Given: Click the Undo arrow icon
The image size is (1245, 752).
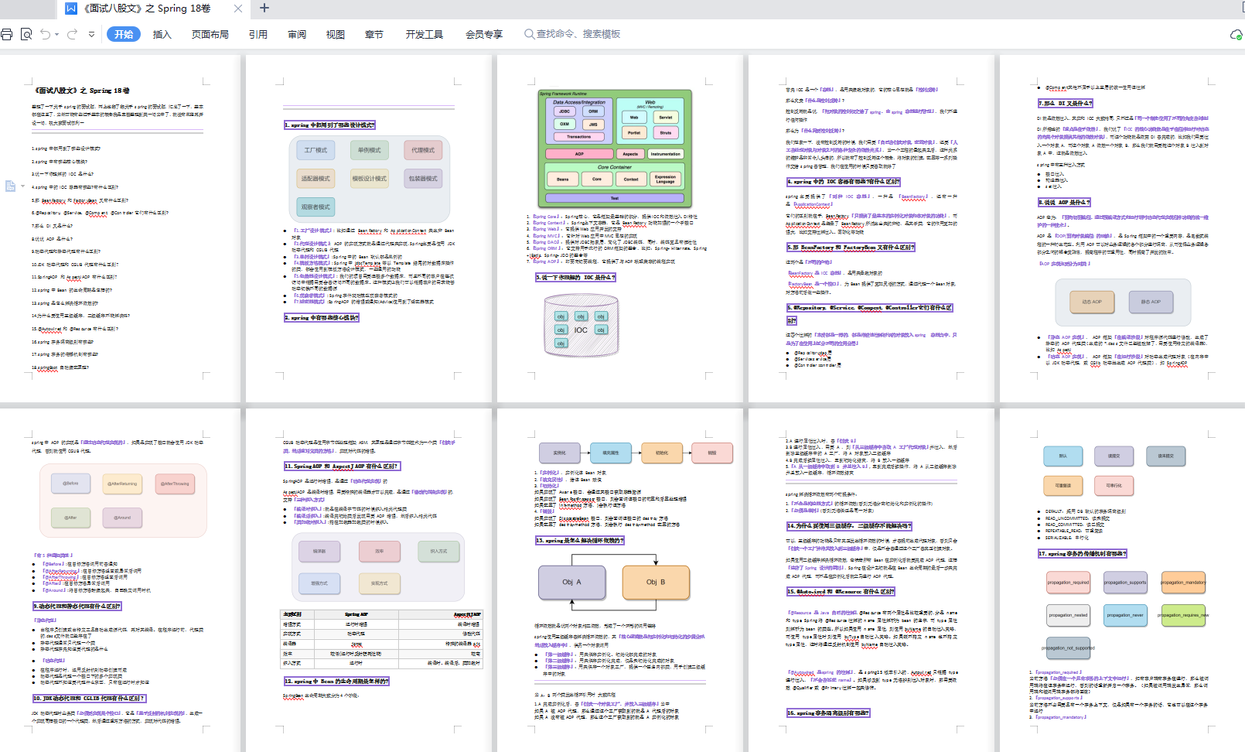Looking at the screenshot, I should [x=45, y=34].
